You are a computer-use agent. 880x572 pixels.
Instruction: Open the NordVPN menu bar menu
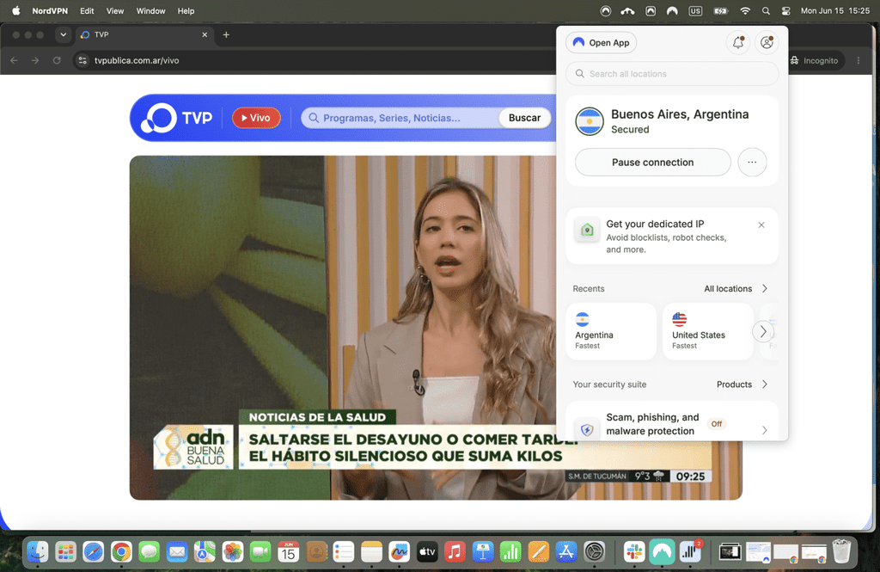pos(50,10)
